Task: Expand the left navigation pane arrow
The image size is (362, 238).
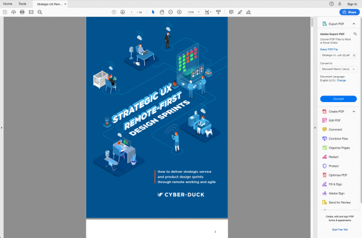Action: pos(2,127)
